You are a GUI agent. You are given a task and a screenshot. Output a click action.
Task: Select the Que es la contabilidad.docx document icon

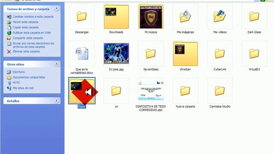pyautogui.click(x=82, y=53)
